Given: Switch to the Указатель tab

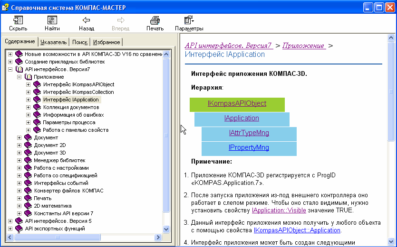Looking at the screenshot, I should (53, 42).
